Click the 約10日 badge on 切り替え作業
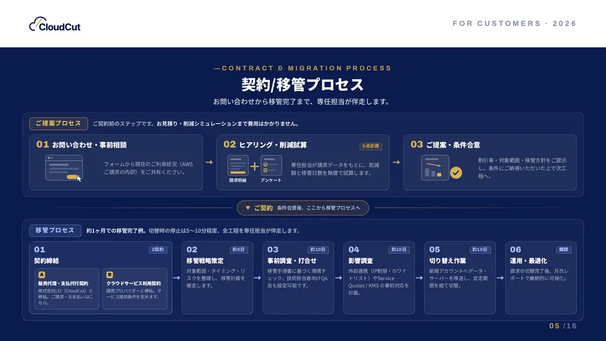The height and width of the screenshot is (341, 606). coord(479,250)
